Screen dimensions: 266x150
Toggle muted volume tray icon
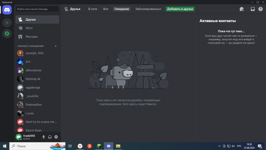coord(233,146)
